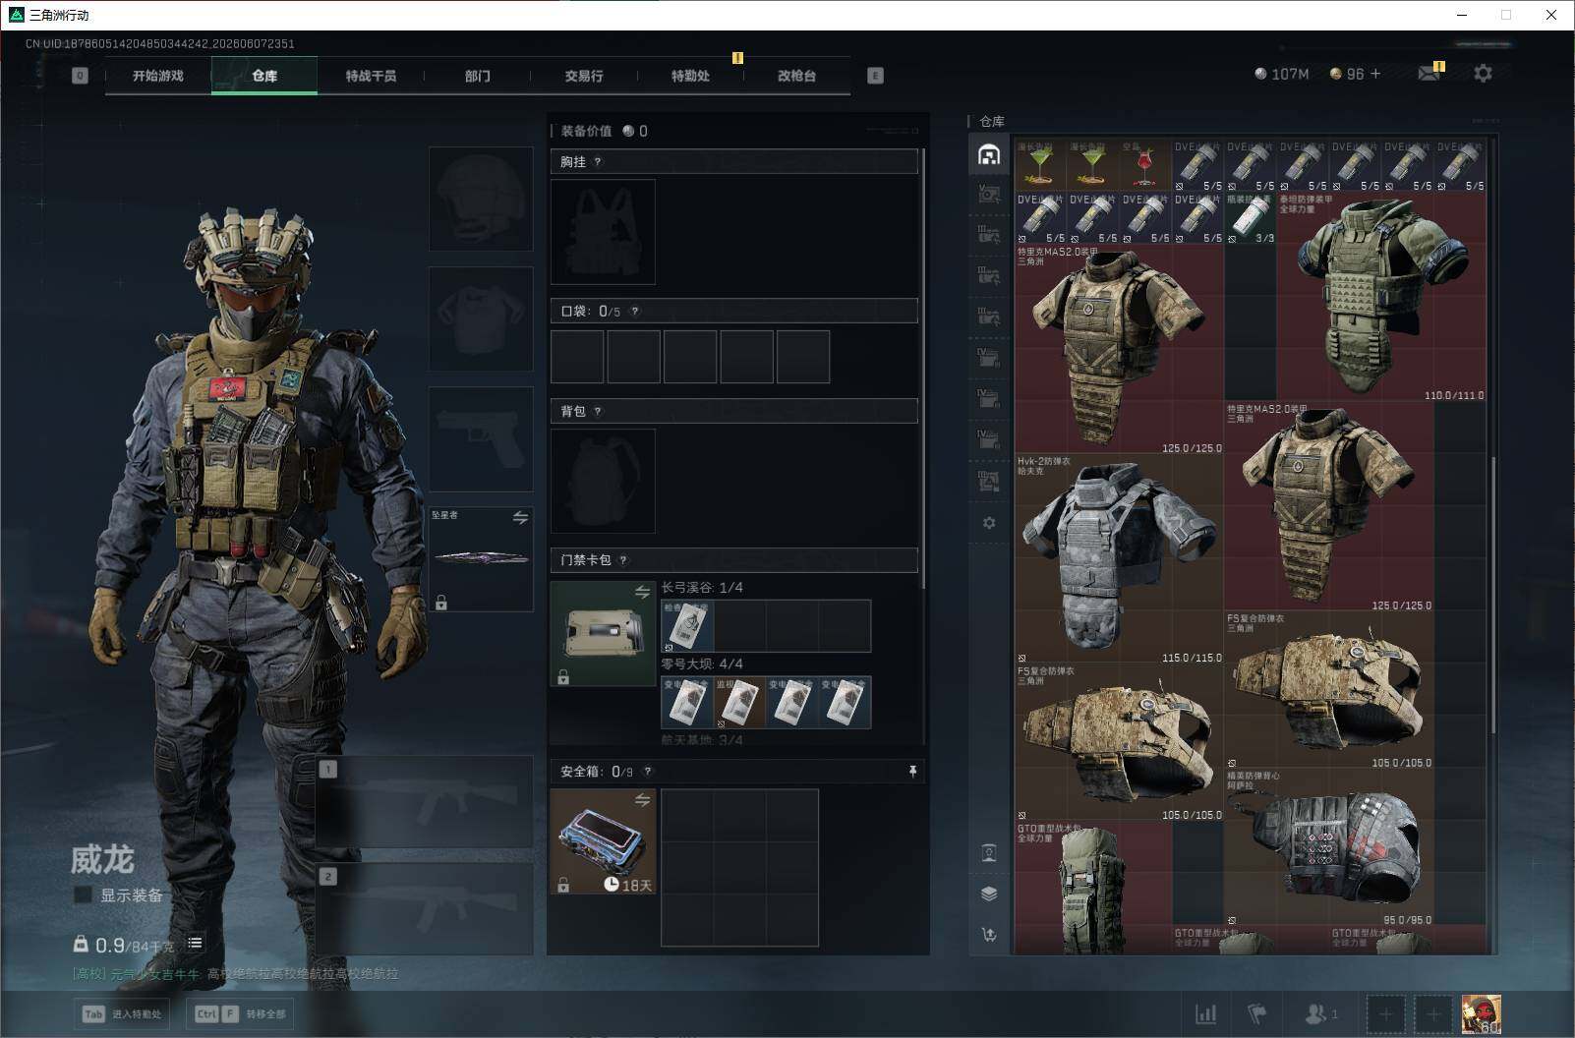Open warehouse sidebar gear settings
This screenshot has height=1038, width=1575.
[989, 523]
